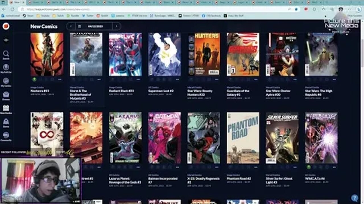Go to the previous release week
Viewport: 364px width, 204px height.
click(71, 26)
